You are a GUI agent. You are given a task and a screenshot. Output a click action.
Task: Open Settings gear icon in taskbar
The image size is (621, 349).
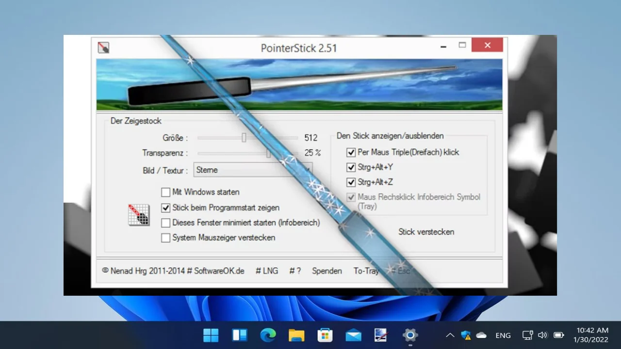pos(410,335)
